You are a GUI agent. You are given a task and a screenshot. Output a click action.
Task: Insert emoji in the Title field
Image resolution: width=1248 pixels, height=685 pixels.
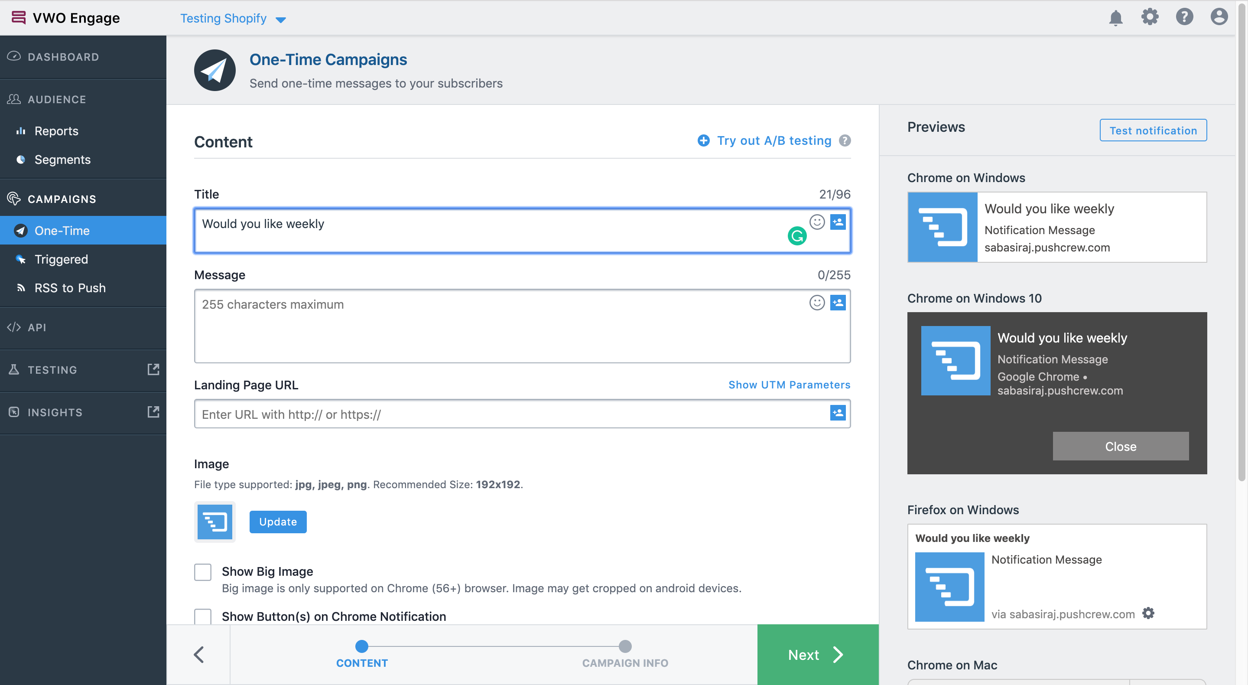tap(817, 222)
